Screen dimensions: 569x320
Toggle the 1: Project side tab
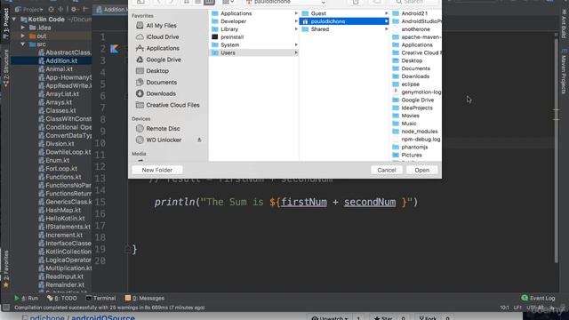click(6, 24)
